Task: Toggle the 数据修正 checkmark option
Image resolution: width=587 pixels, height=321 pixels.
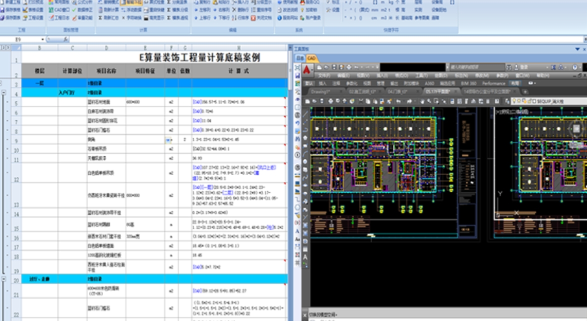Action: point(74,9)
